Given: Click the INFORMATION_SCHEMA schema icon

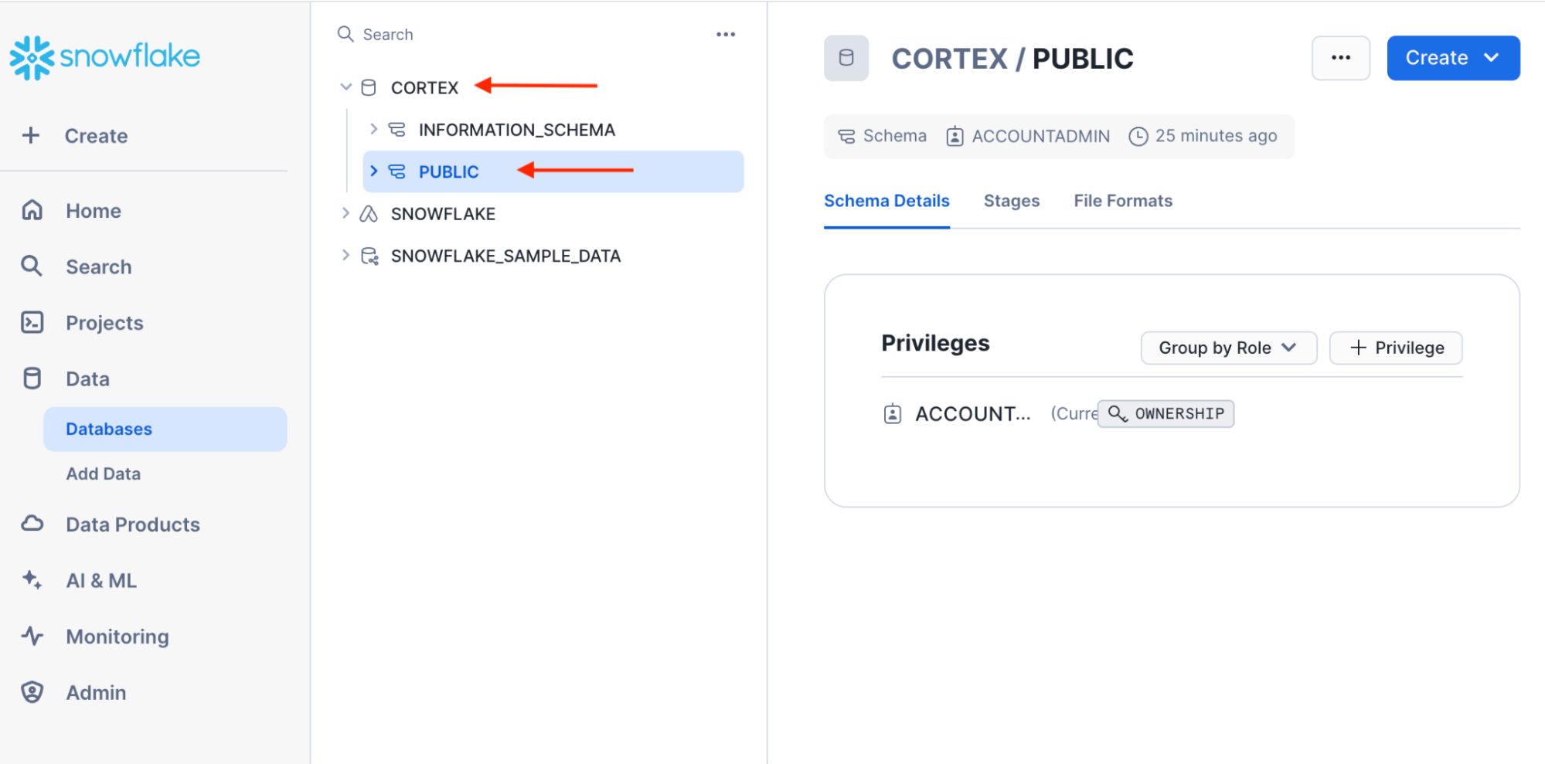Looking at the screenshot, I should (x=397, y=130).
